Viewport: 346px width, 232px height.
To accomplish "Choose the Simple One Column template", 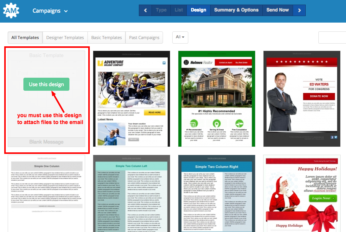I will coord(46,193).
